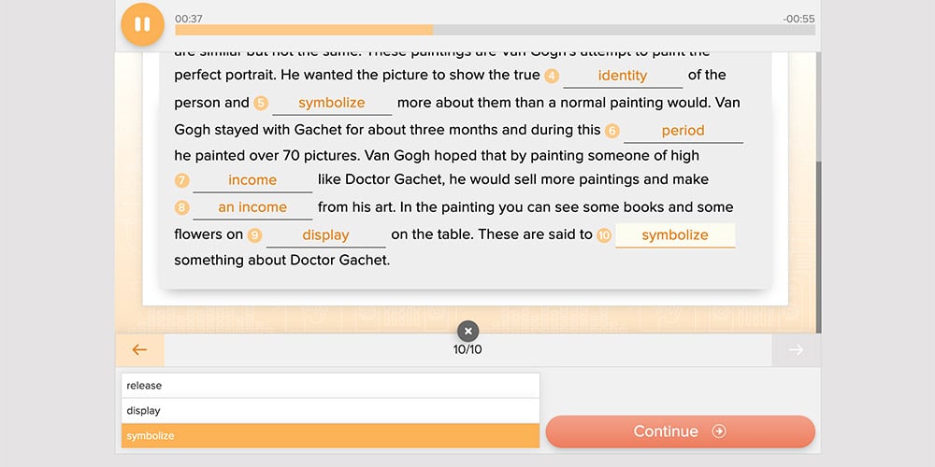This screenshot has height=467, width=935.
Task: Select the blank filled with 'an income'
Action: click(252, 207)
